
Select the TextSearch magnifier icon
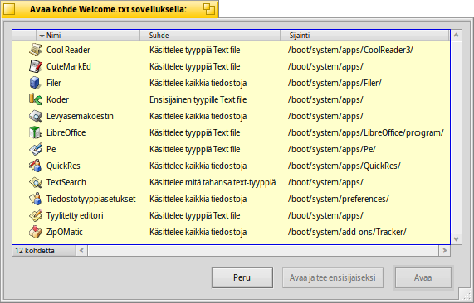pyautogui.click(x=36, y=182)
